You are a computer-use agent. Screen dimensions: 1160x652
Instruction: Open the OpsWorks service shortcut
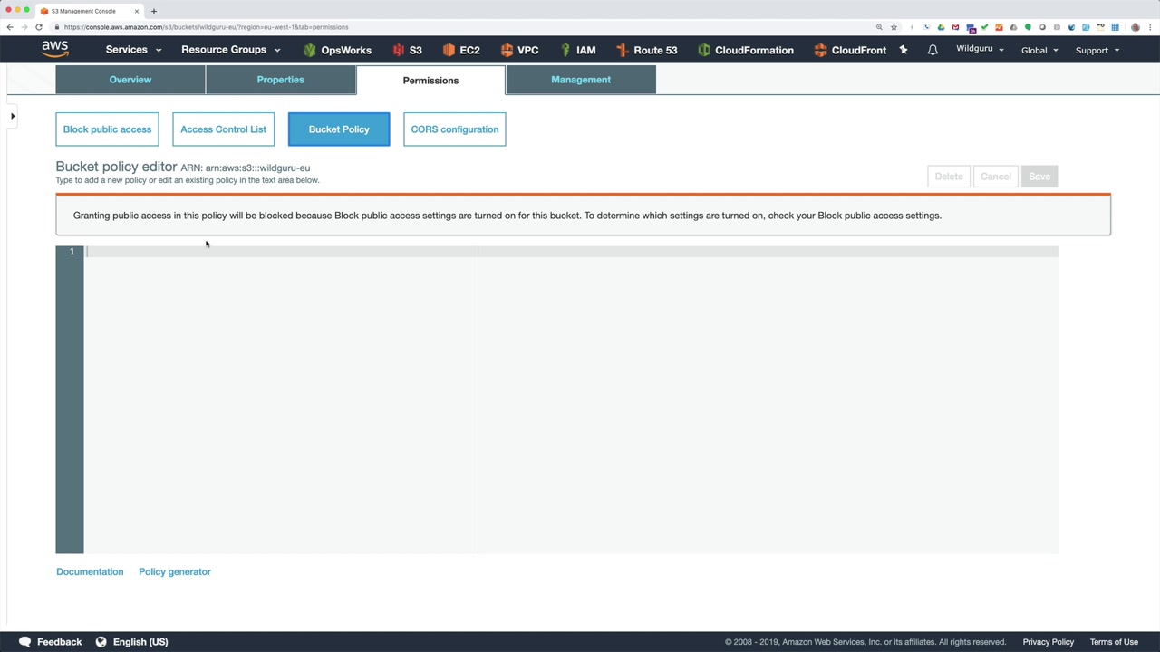(337, 50)
